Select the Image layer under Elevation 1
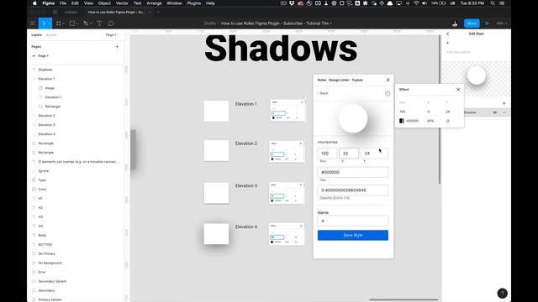The height and width of the screenshot is (302, 538). [x=50, y=88]
